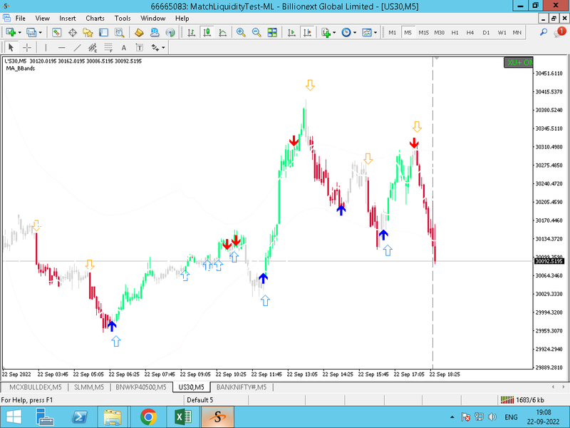
Task: Open the Insert menu
Action: pos(67,19)
